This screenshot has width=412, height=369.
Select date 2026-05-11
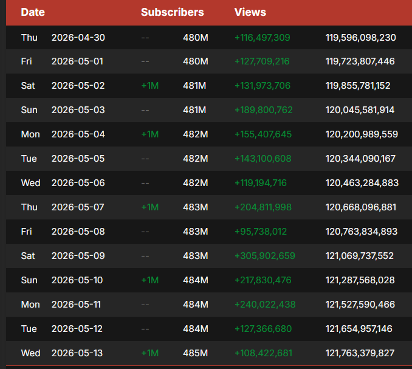coord(76,305)
